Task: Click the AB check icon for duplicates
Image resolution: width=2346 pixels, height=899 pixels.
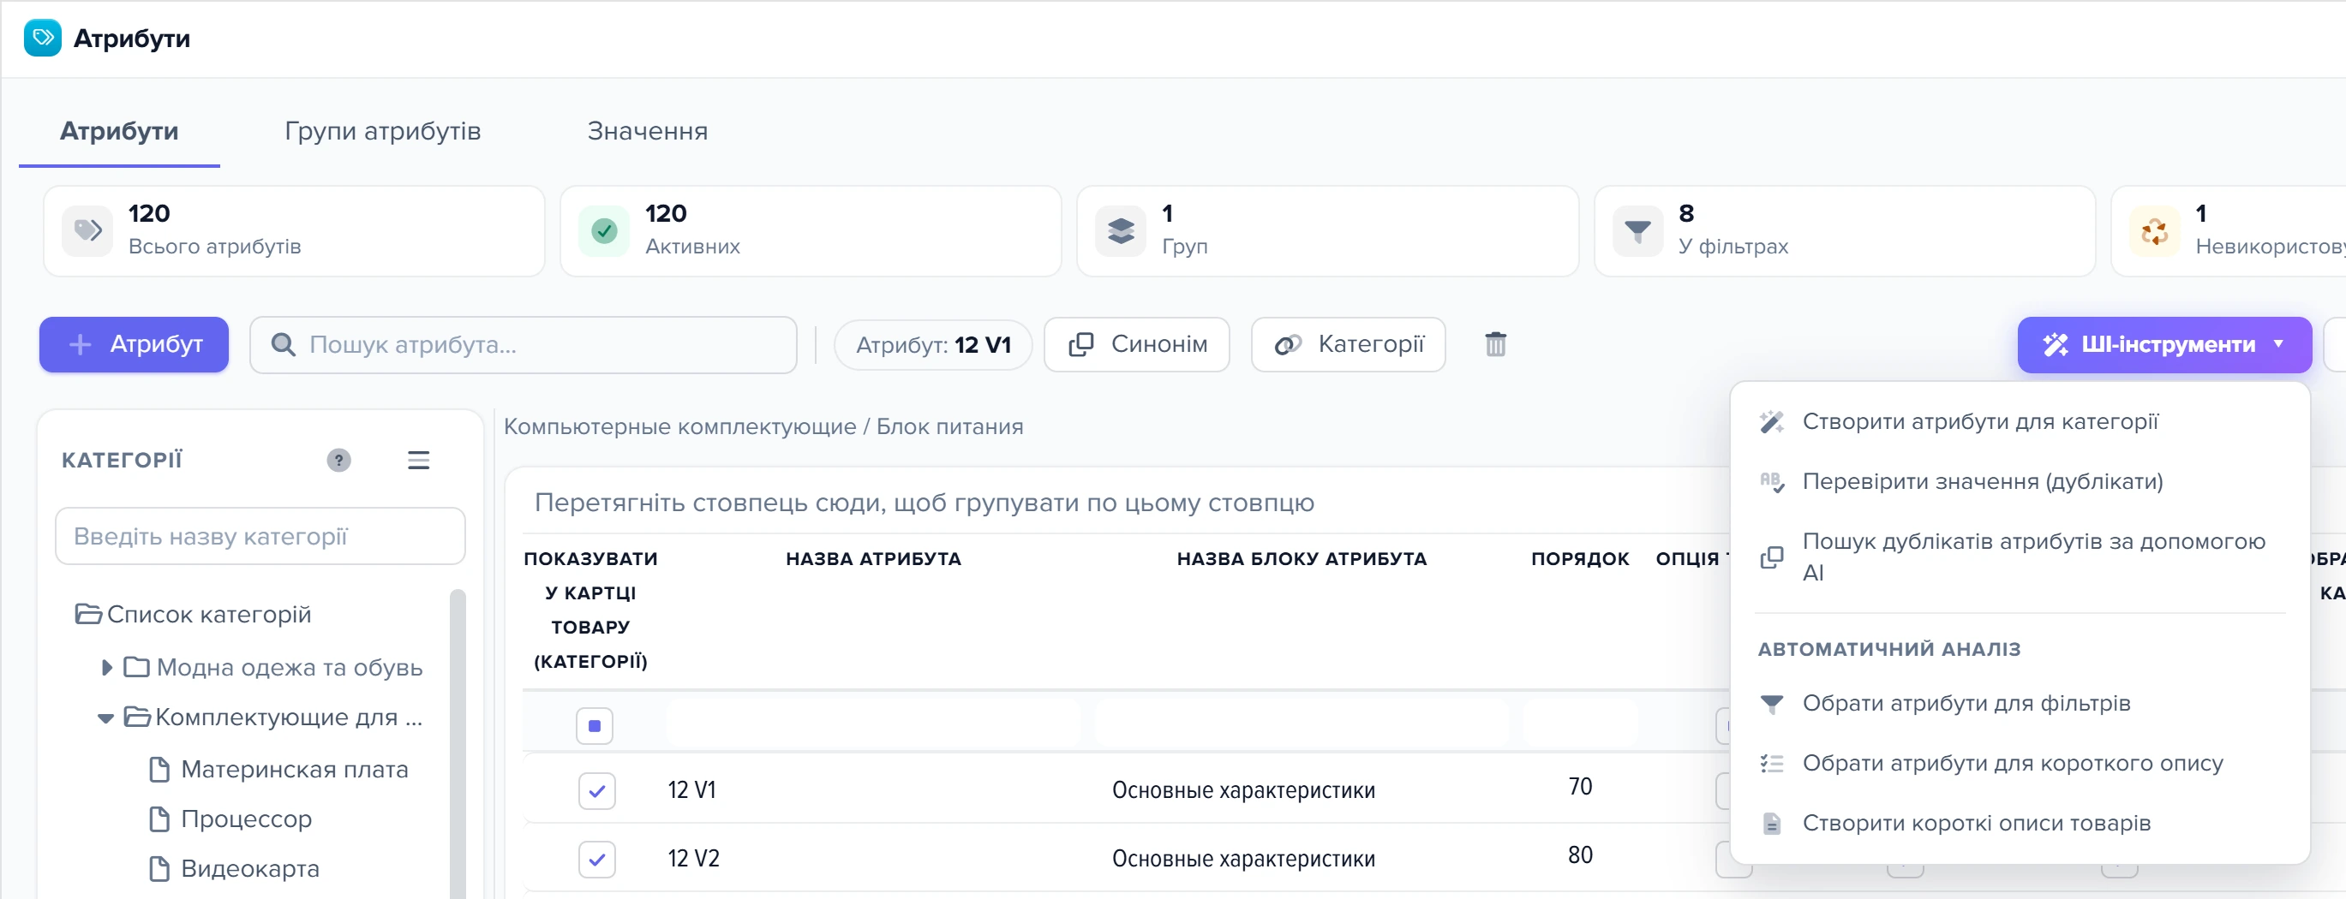Action: 1771,481
